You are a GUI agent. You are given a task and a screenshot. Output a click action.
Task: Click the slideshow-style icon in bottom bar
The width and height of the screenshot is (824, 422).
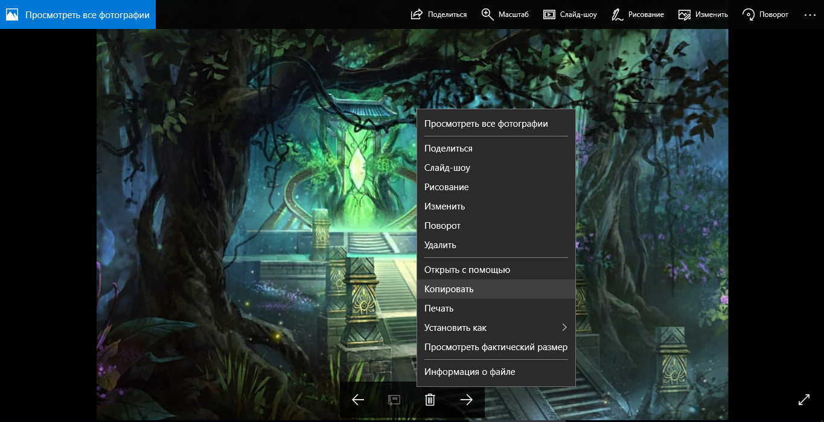click(394, 400)
